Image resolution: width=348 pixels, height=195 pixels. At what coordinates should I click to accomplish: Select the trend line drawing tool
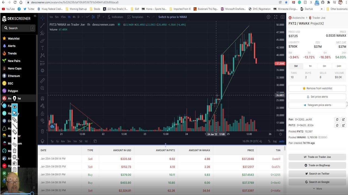(x=42, y=25)
